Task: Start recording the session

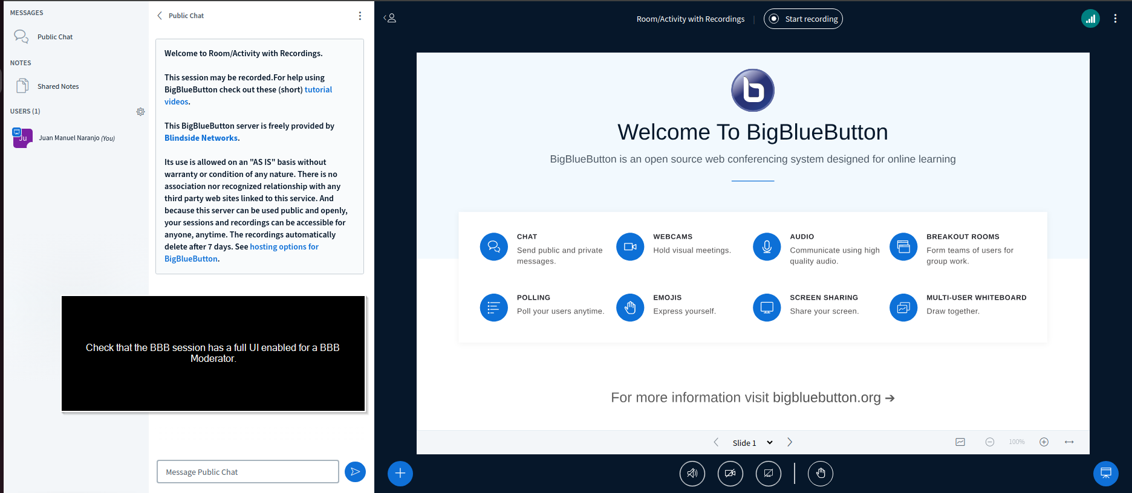Action: point(803,19)
